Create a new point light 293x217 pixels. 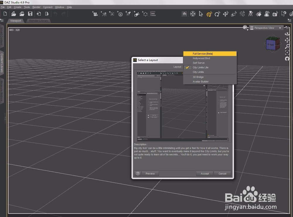pos(112,14)
